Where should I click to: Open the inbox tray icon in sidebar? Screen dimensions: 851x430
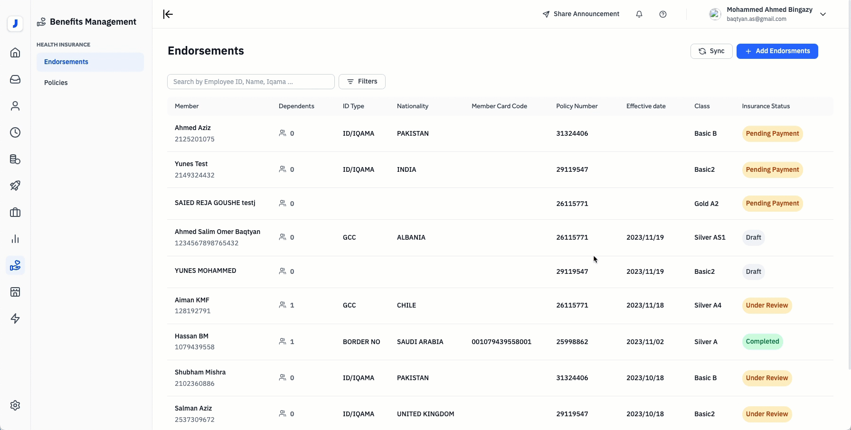tap(15, 79)
